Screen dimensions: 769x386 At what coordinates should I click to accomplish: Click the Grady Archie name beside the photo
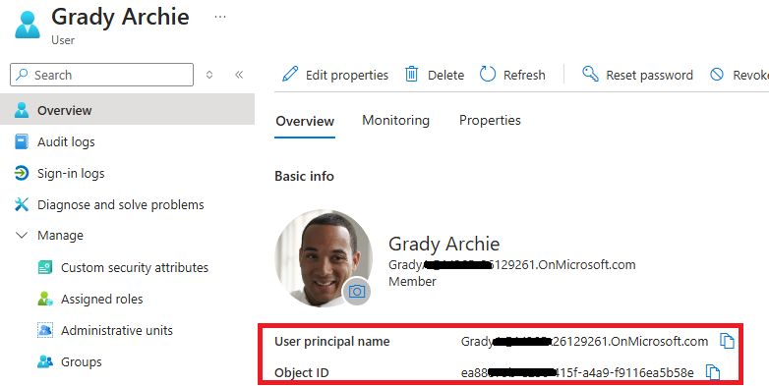444,244
